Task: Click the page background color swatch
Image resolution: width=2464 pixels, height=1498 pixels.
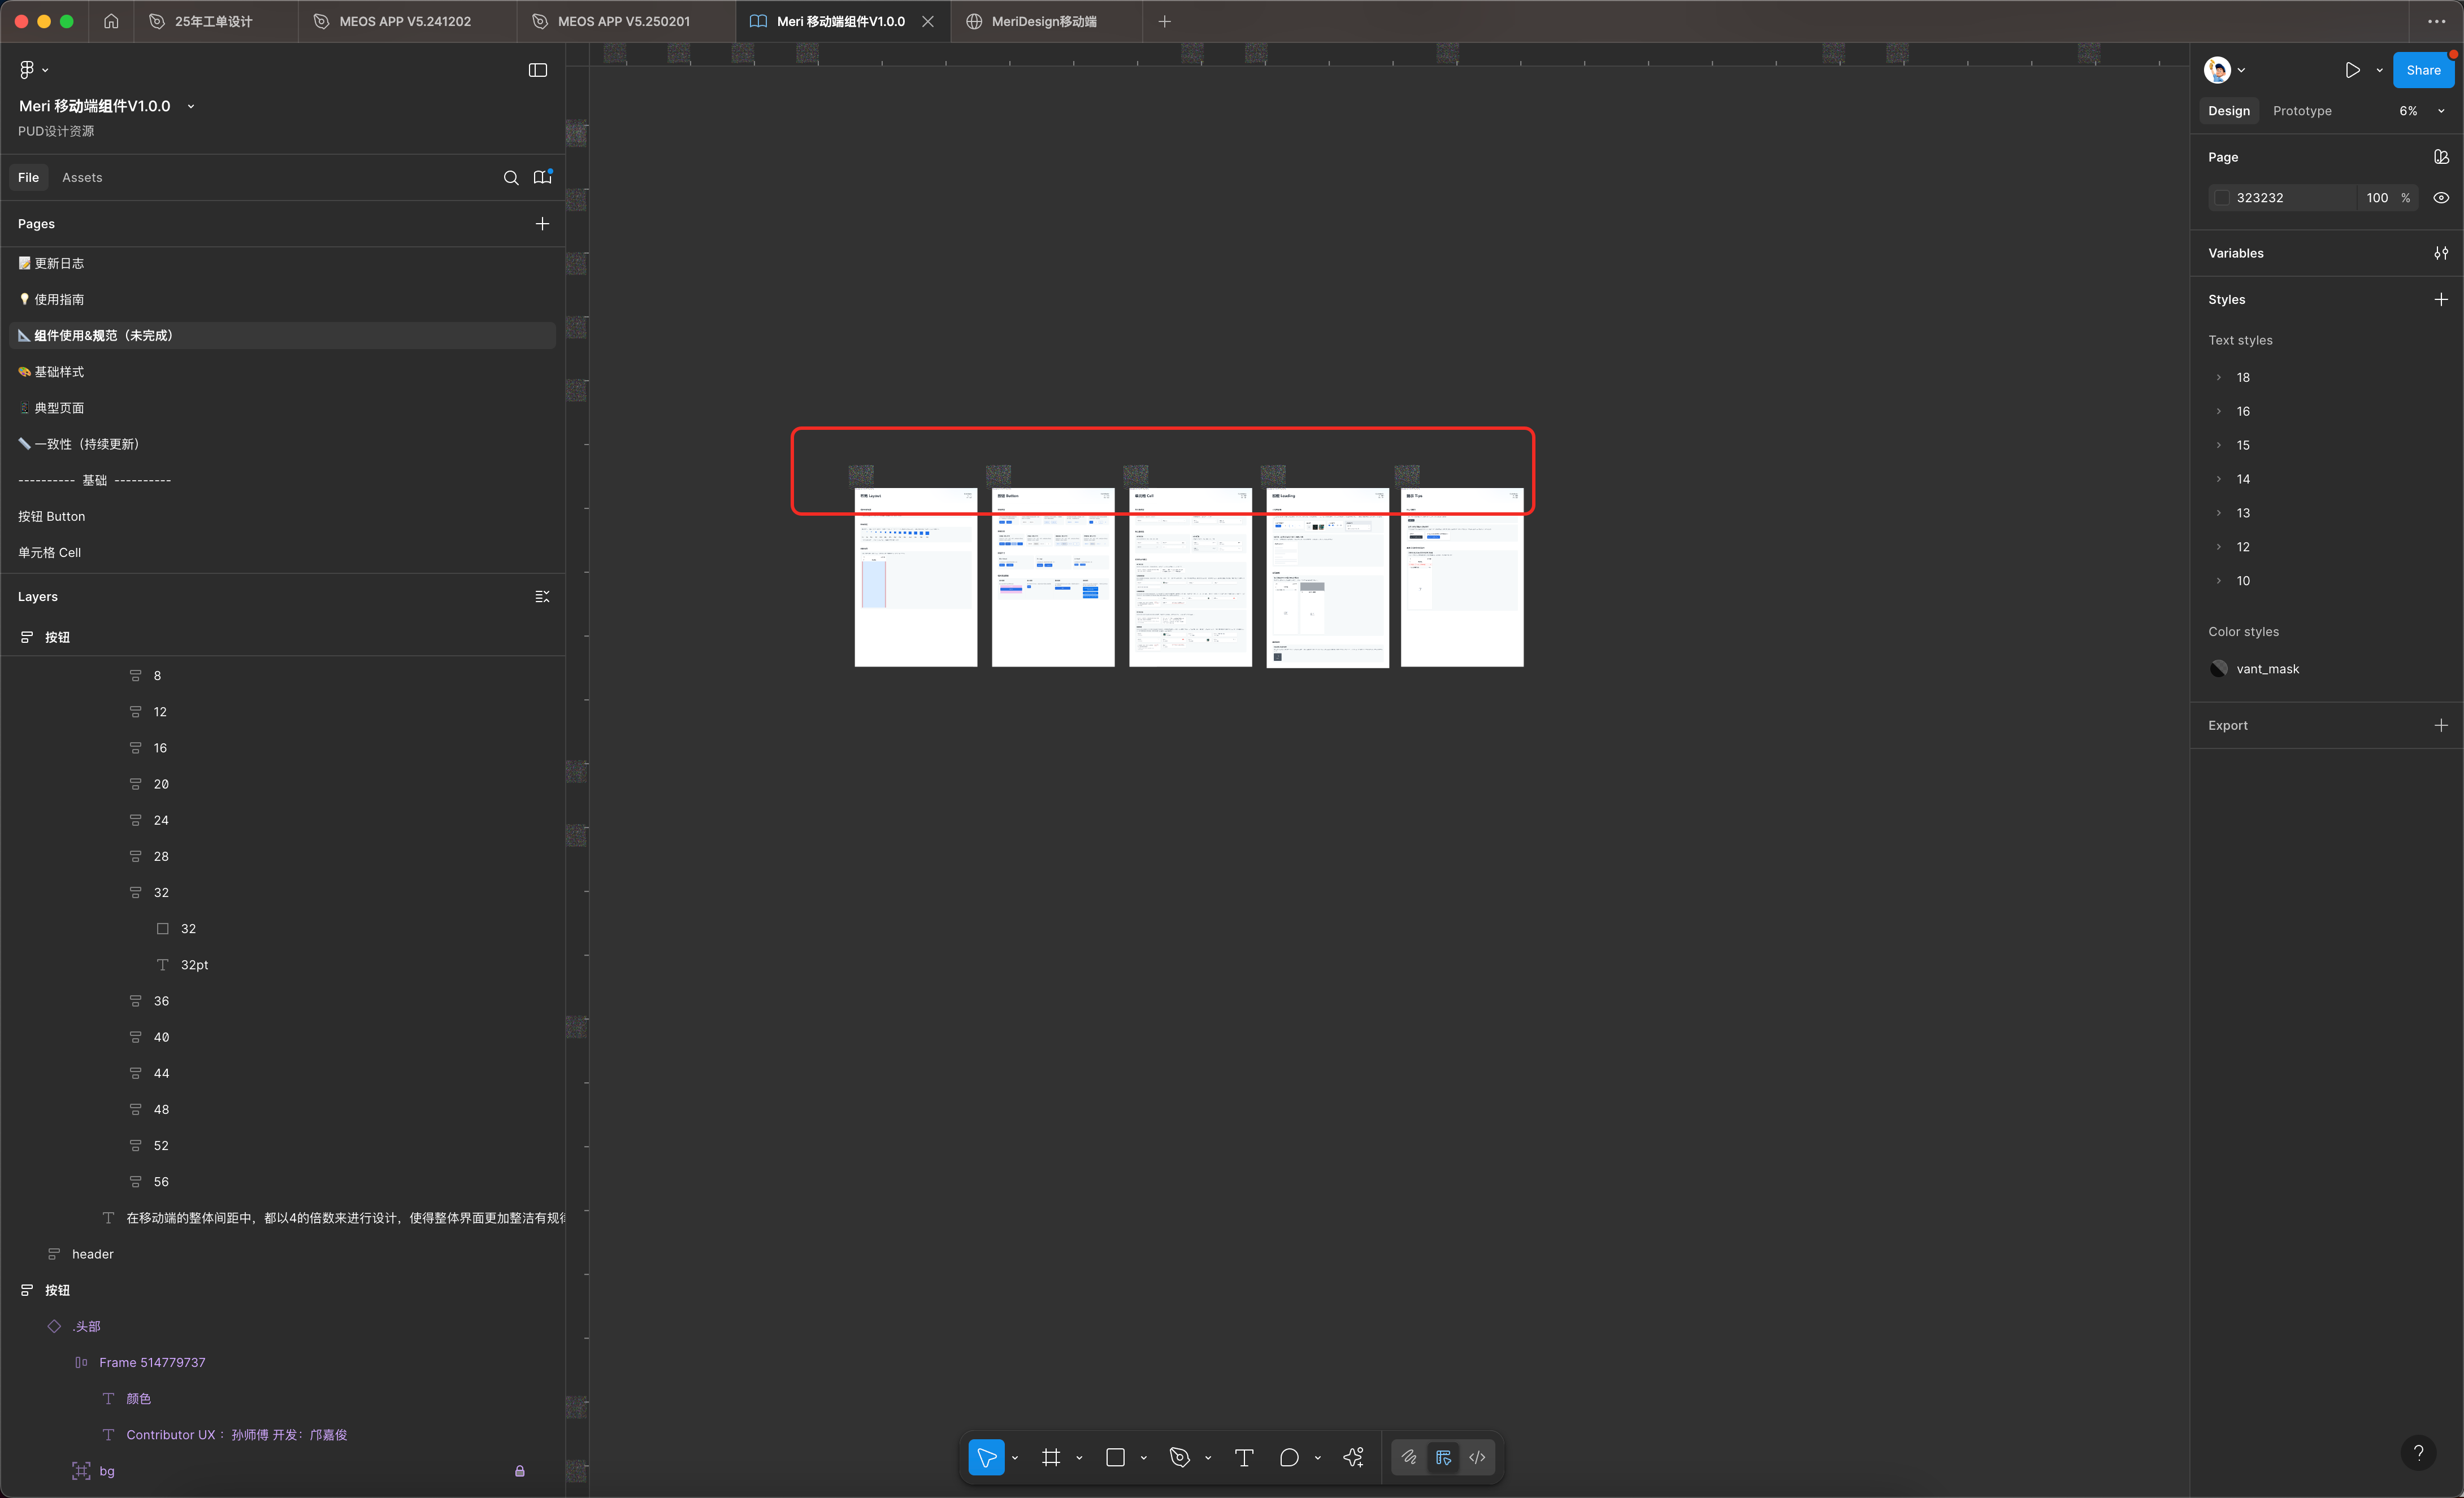Action: pos(2221,198)
